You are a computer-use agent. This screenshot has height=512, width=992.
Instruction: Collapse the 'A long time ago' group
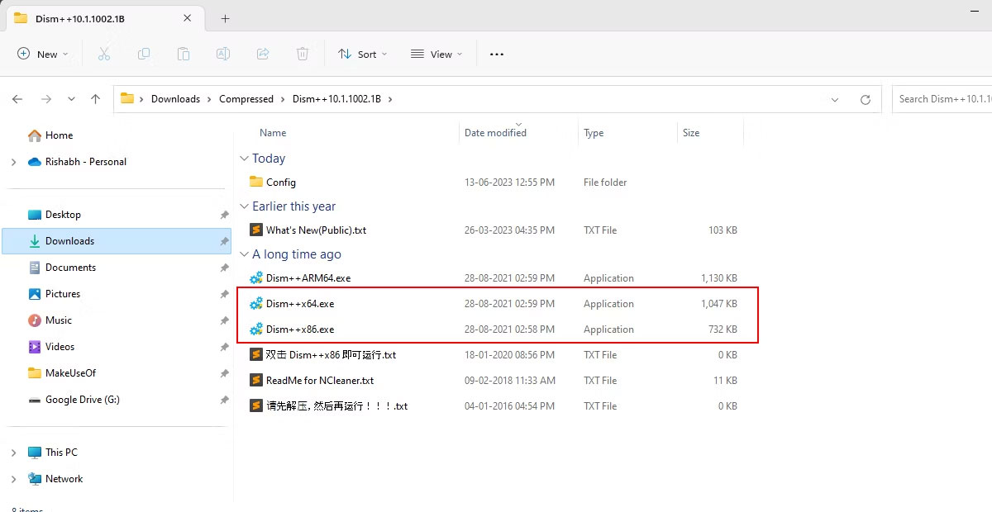click(244, 254)
